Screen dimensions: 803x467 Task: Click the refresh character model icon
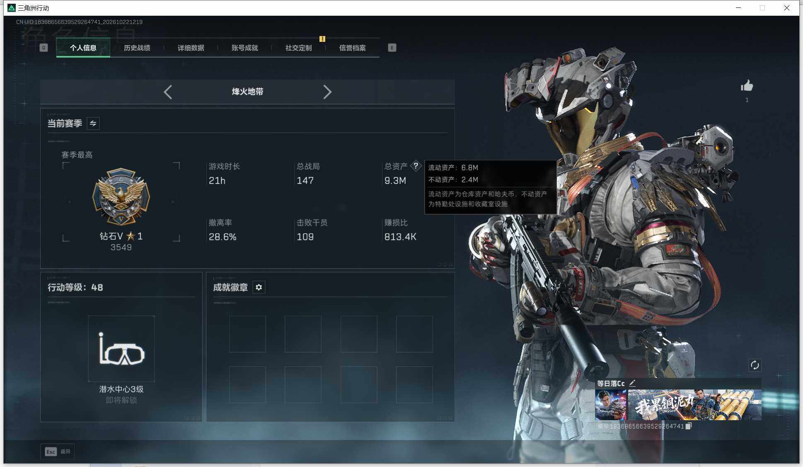(x=755, y=365)
